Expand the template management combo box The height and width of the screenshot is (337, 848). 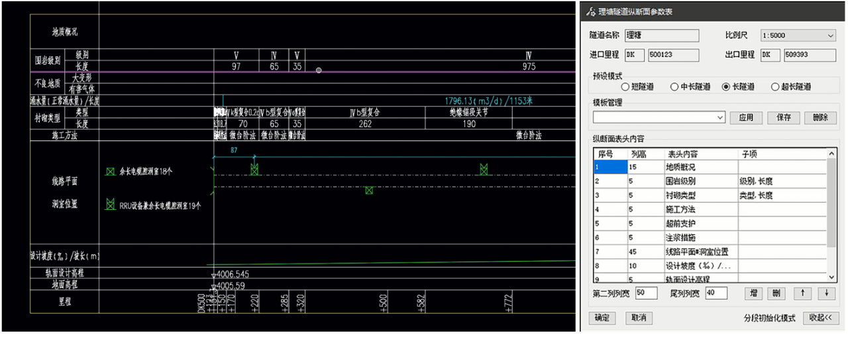tap(720, 118)
